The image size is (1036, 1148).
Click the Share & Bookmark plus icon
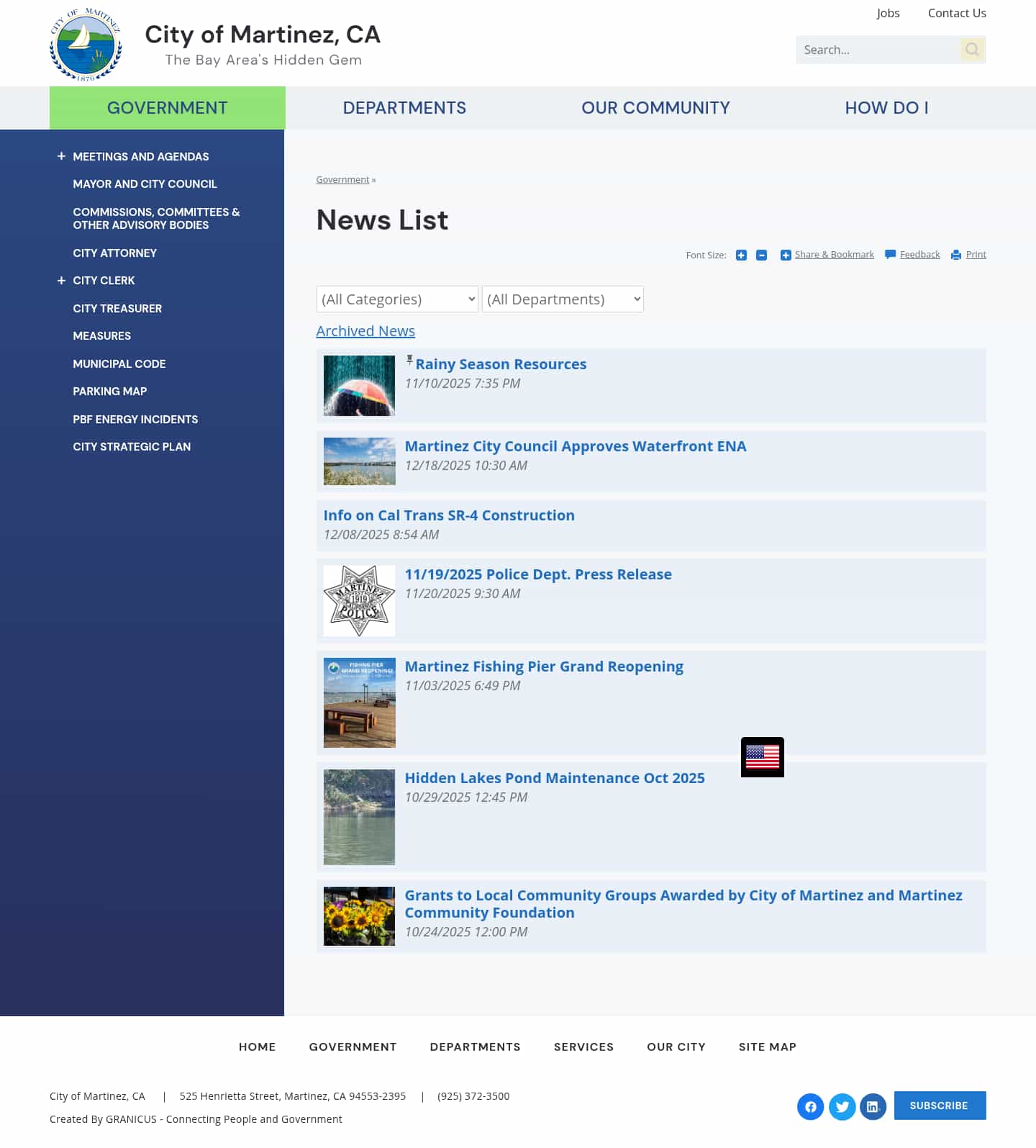click(786, 255)
